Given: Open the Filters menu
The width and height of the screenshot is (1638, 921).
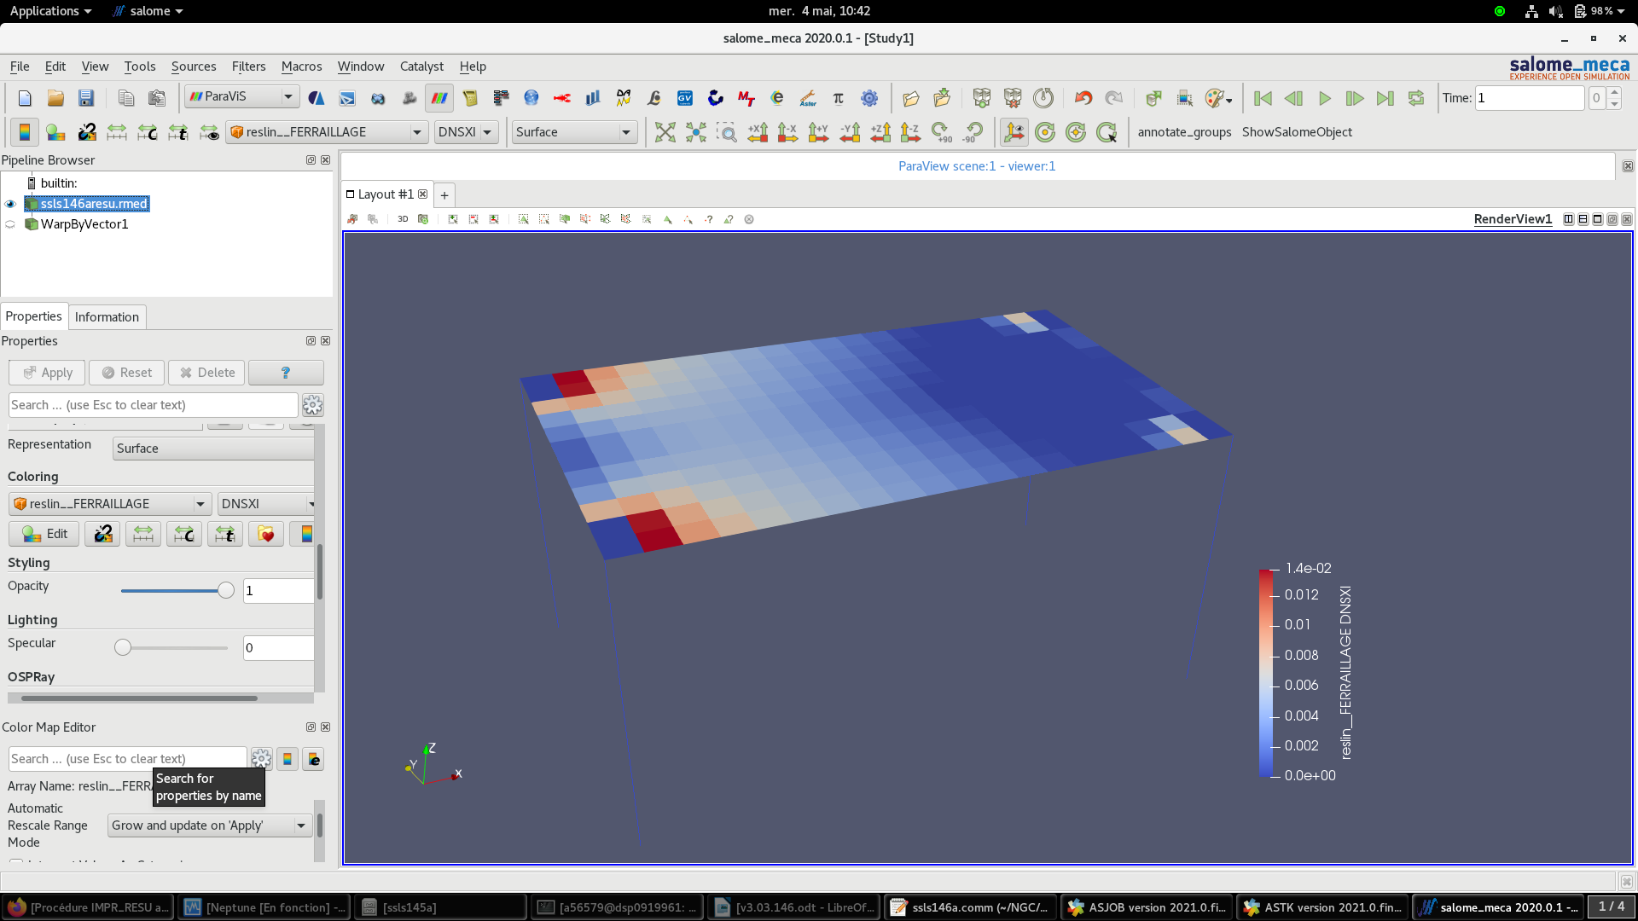Looking at the screenshot, I should [x=248, y=67].
